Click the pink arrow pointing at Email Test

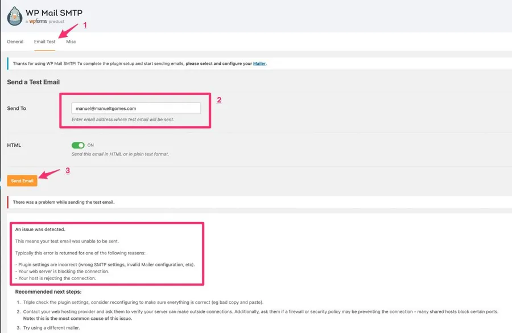click(69, 30)
